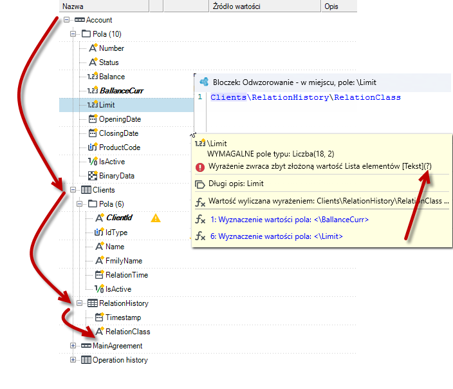Screen dimensions: 453x389
Task: Click the text type icon beside Number
Action: pyautogui.click(x=93, y=48)
